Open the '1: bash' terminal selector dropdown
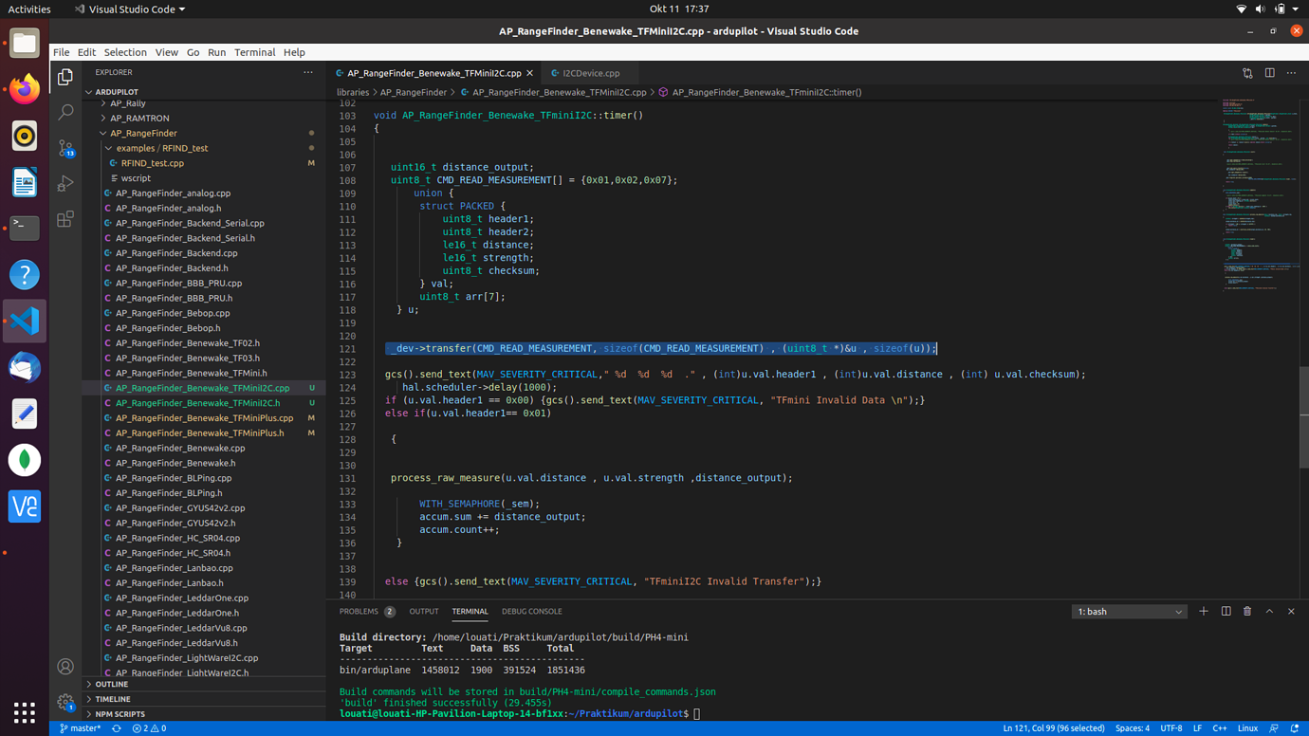 (1129, 612)
